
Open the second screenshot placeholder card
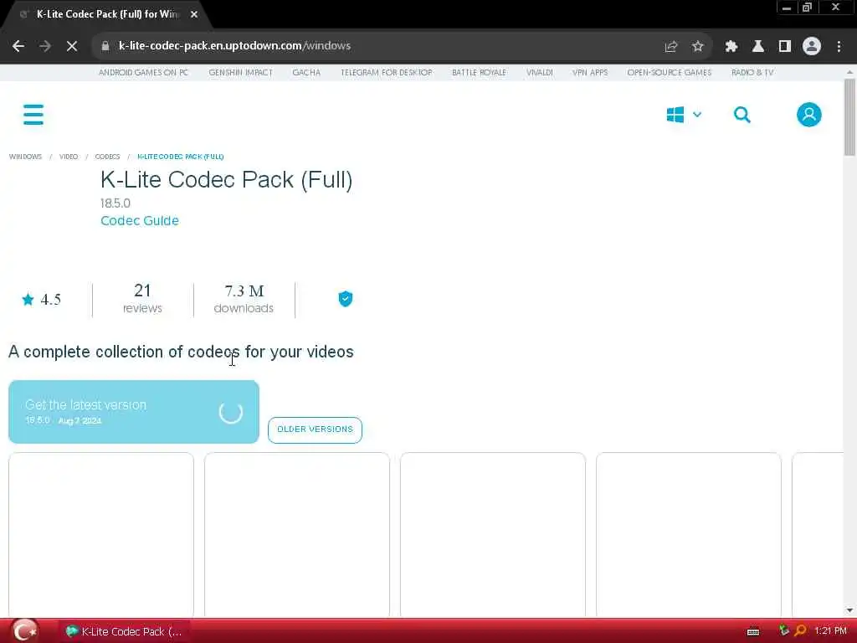[297, 535]
